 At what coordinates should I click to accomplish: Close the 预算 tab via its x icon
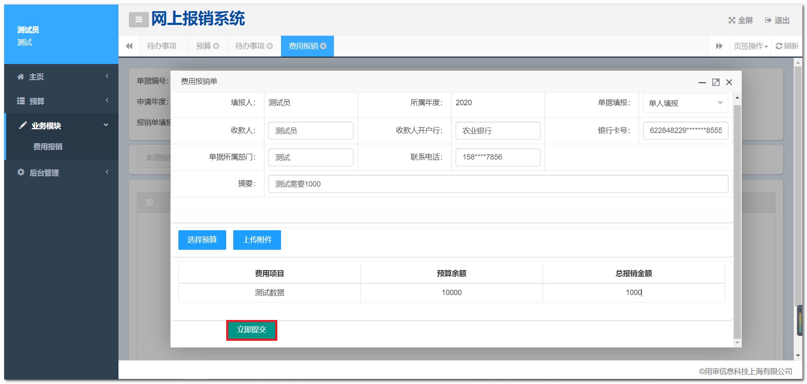point(216,46)
